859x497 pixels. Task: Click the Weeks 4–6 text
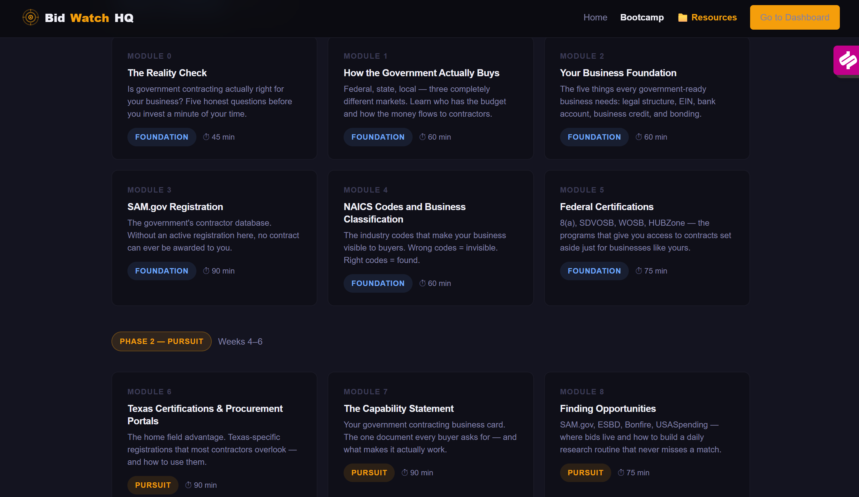pyautogui.click(x=240, y=341)
